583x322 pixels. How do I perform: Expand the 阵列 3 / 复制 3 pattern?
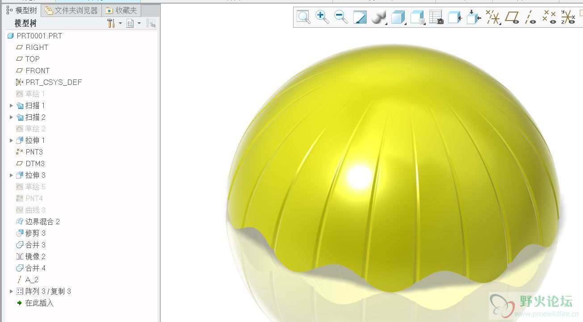pyautogui.click(x=11, y=291)
